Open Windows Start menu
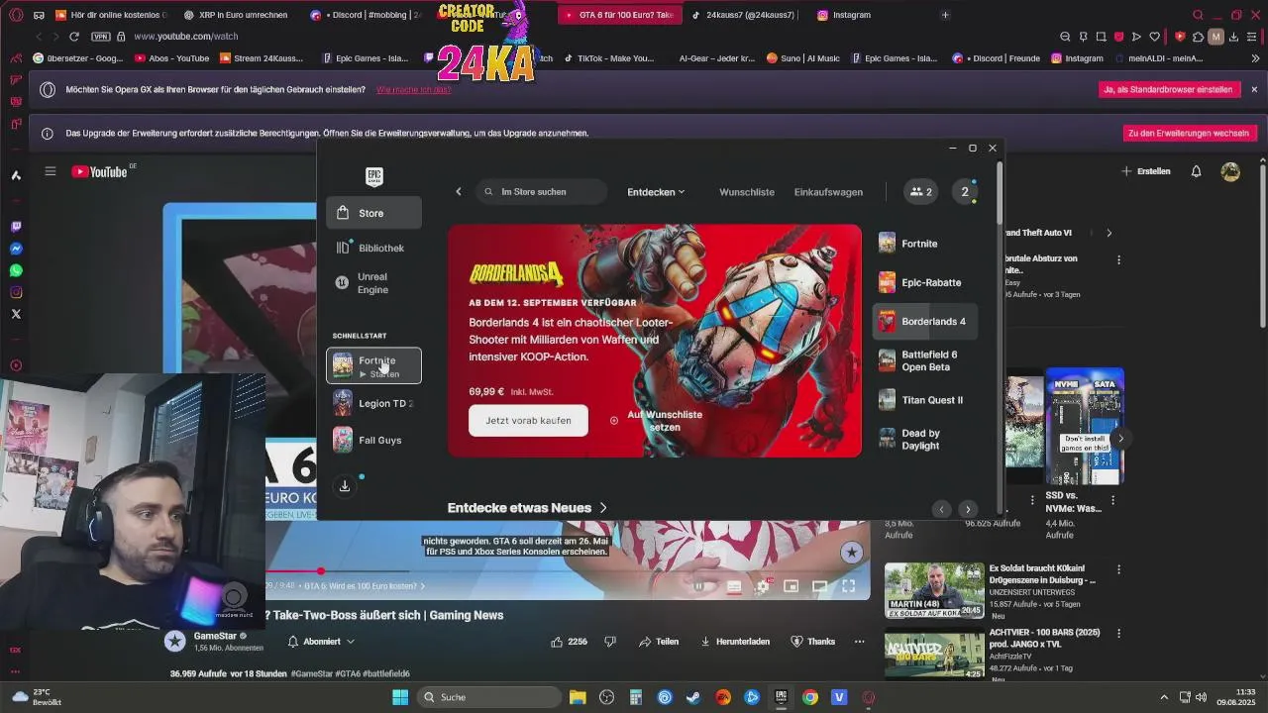Viewport: 1268px width, 713px height. click(400, 697)
